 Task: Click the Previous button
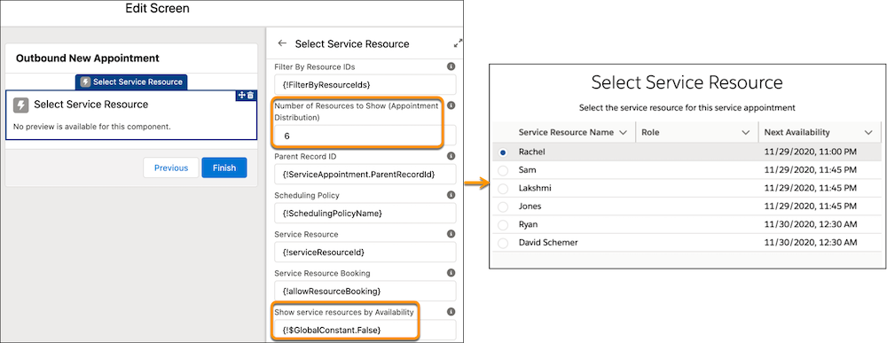(x=171, y=168)
